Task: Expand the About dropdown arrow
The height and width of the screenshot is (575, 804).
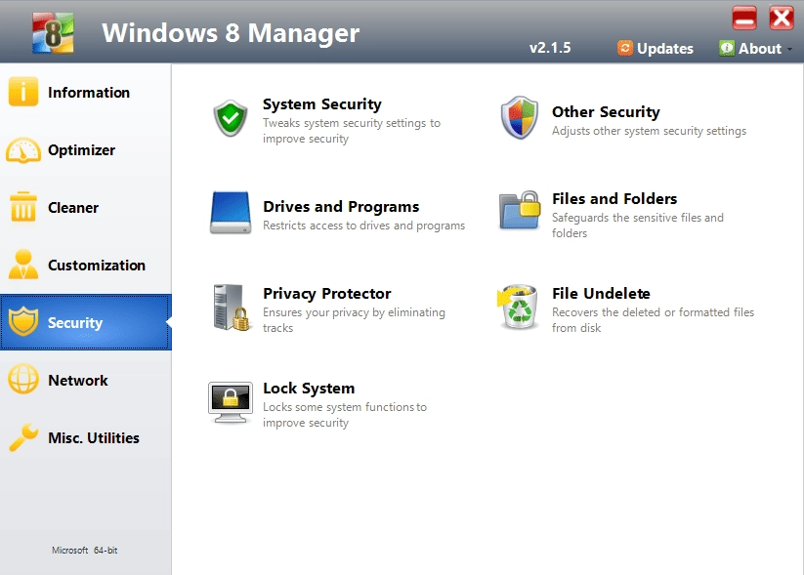Action: 789,49
